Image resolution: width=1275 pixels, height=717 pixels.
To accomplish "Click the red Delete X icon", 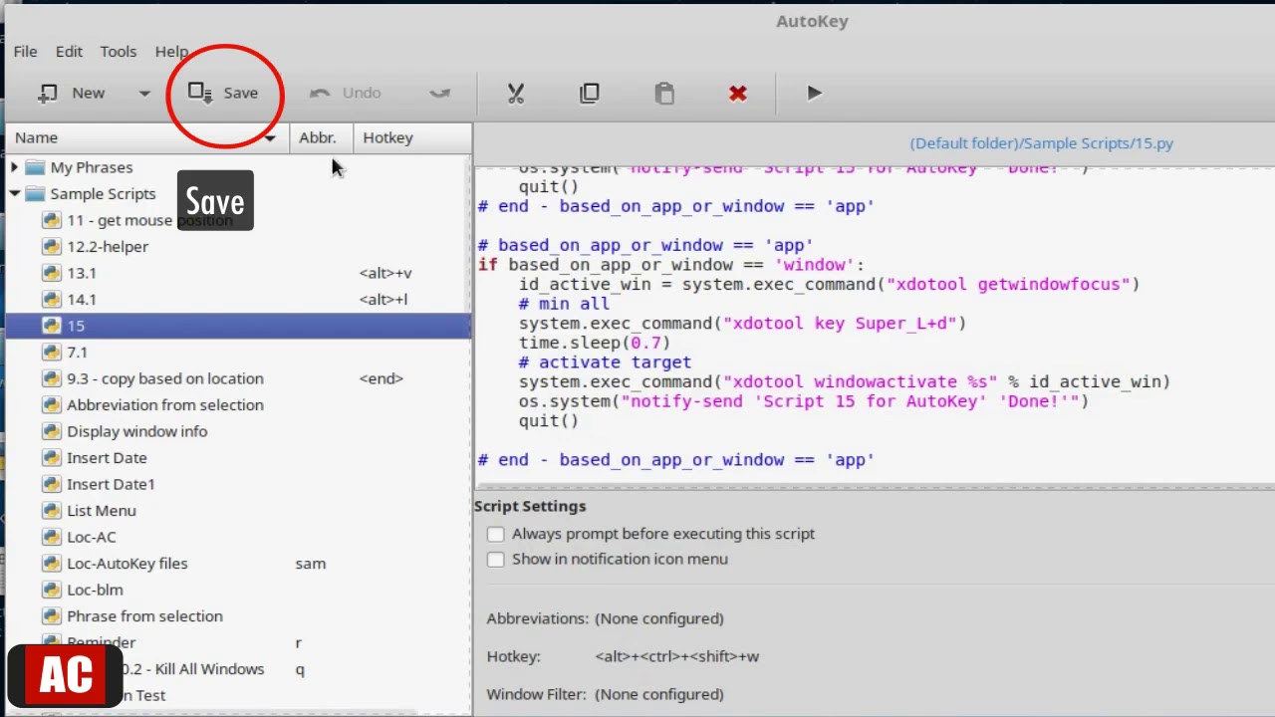I will 738,94.
